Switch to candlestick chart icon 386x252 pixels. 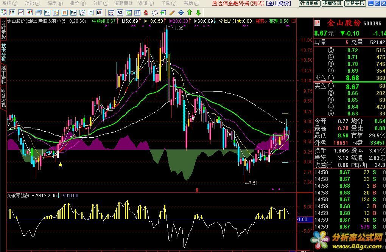point(30,12)
